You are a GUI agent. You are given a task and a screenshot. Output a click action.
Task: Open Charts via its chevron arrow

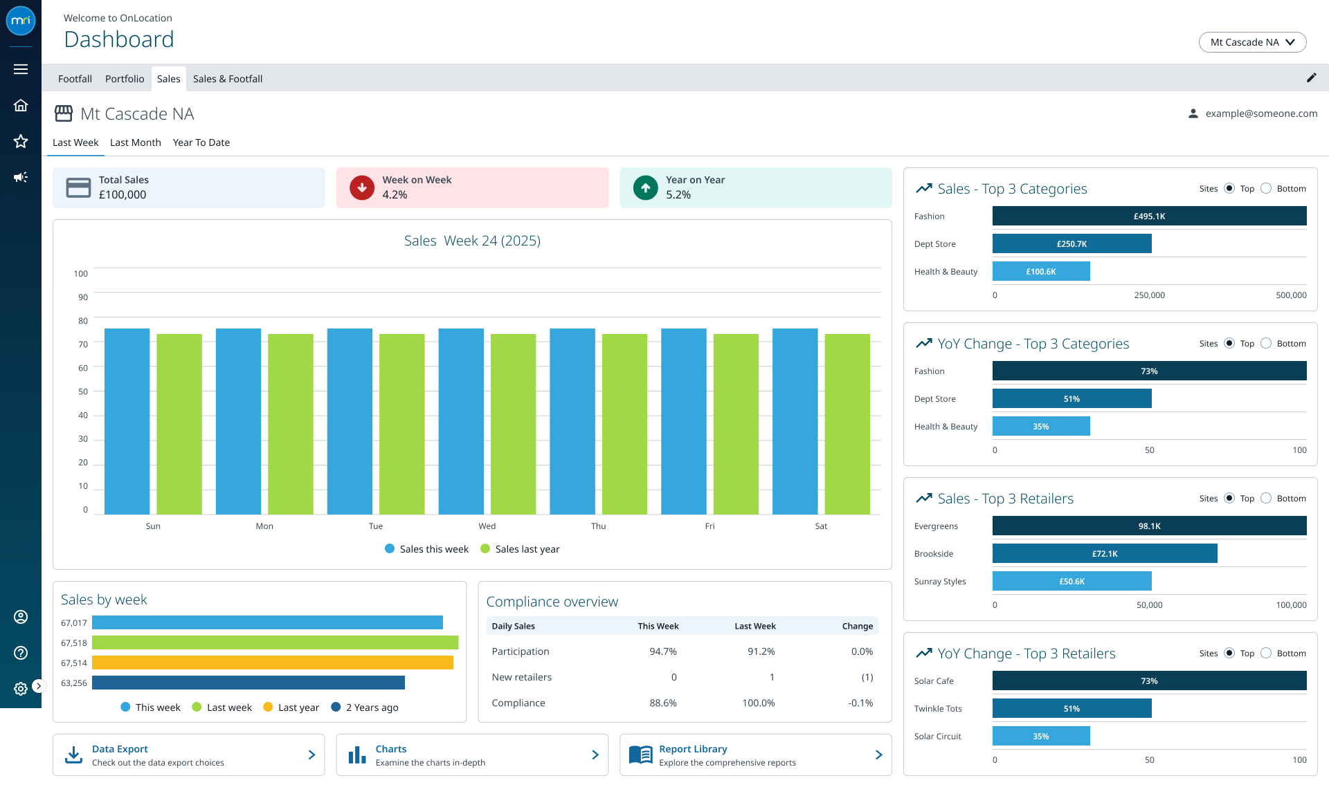click(595, 755)
